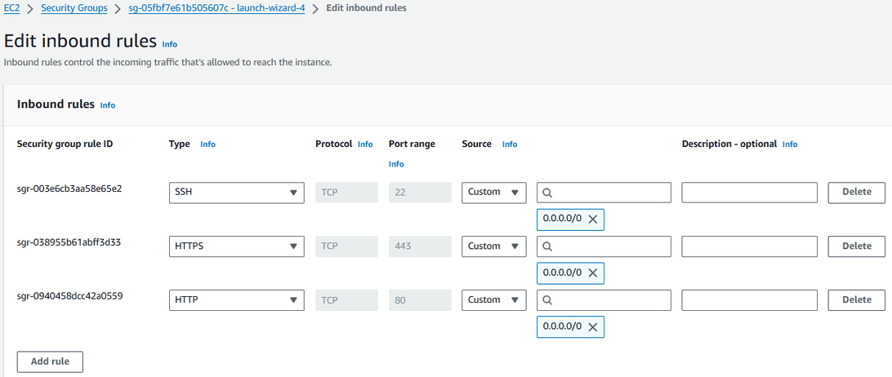Remove the 0.0.0.0/0 chip in HTTP rule
The width and height of the screenshot is (892, 377).
(593, 327)
